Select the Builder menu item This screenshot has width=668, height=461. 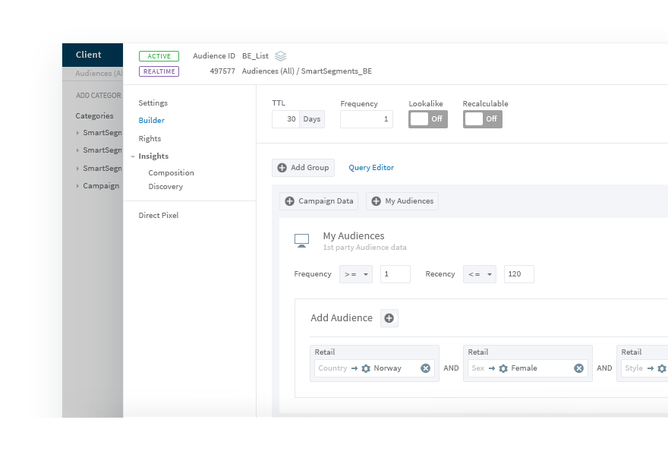(x=151, y=120)
